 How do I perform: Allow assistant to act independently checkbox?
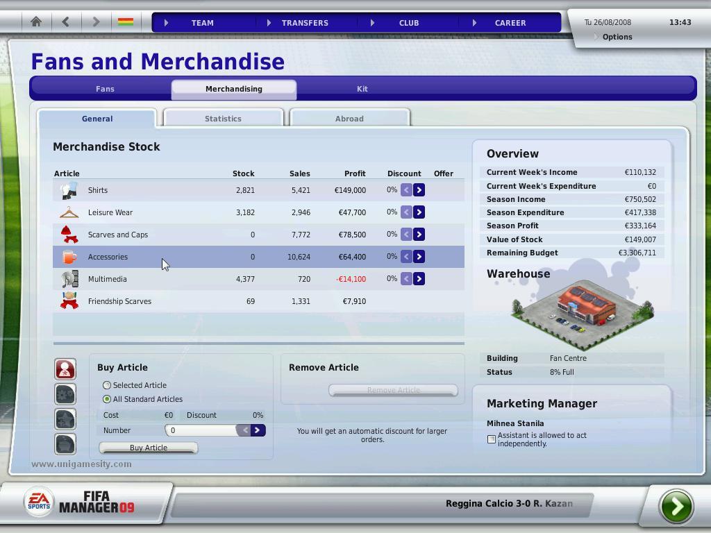(x=492, y=439)
